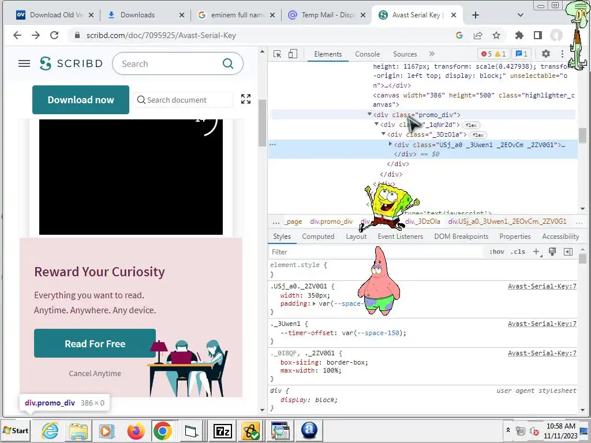The height and width of the screenshot is (443, 591).
Task: Expand the padding property triangle
Action: coord(314,303)
